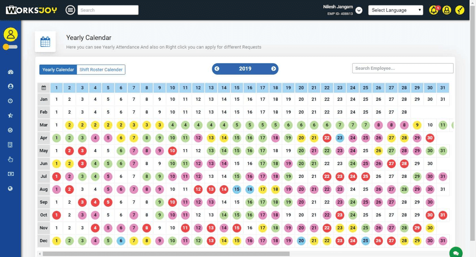Viewport: 476px width, 257px height.
Task: Open the globe icon in the sidebar
Action: tap(11, 189)
